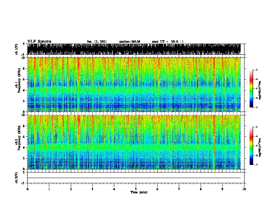Screen dimensions: 275x212
Task: Click the time axis tick label "7"
Action: pos(179,189)
